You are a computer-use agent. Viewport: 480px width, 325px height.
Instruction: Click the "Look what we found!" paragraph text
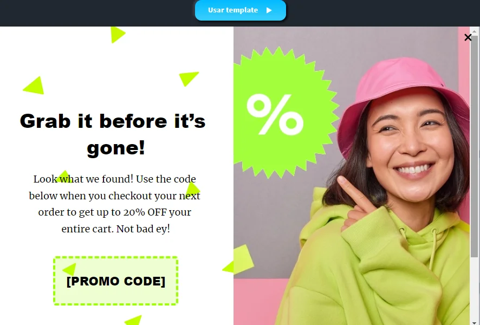[x=114, y=204]
